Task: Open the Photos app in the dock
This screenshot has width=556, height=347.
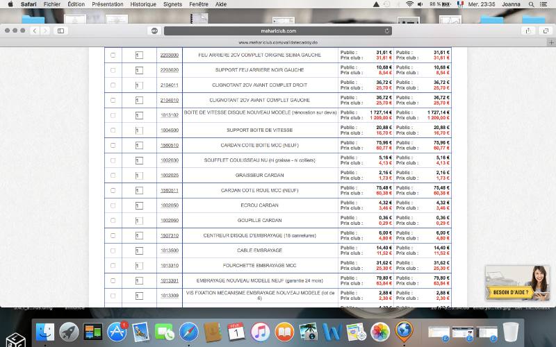Action: pos(380,331)
